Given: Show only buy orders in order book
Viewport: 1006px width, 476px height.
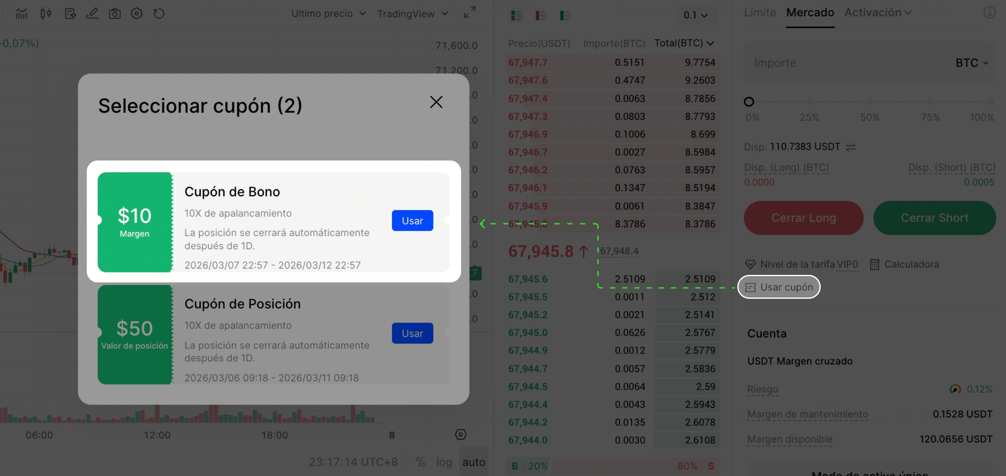Looking at the screenshot, I should pyautogui.click(x=565, y=16).
